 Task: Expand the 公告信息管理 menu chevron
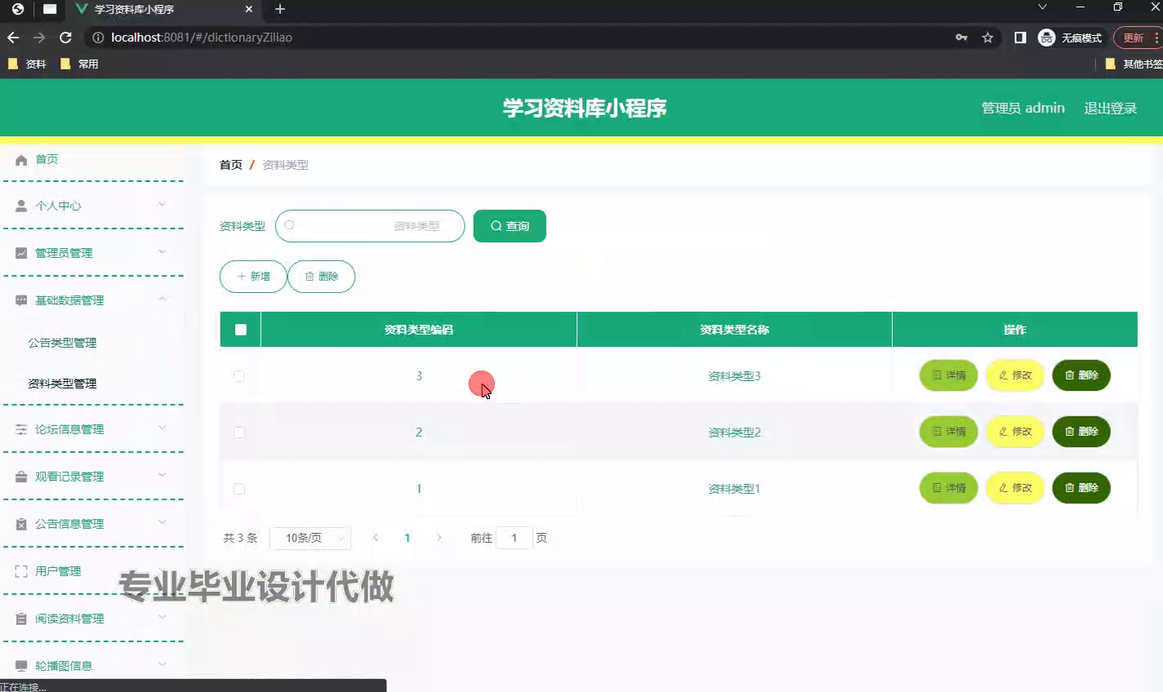(162, 523)
